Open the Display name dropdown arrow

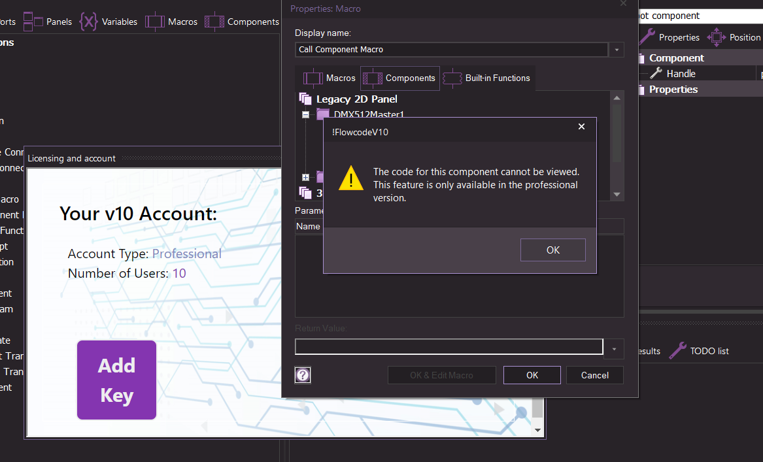click(x=616, y=50)
